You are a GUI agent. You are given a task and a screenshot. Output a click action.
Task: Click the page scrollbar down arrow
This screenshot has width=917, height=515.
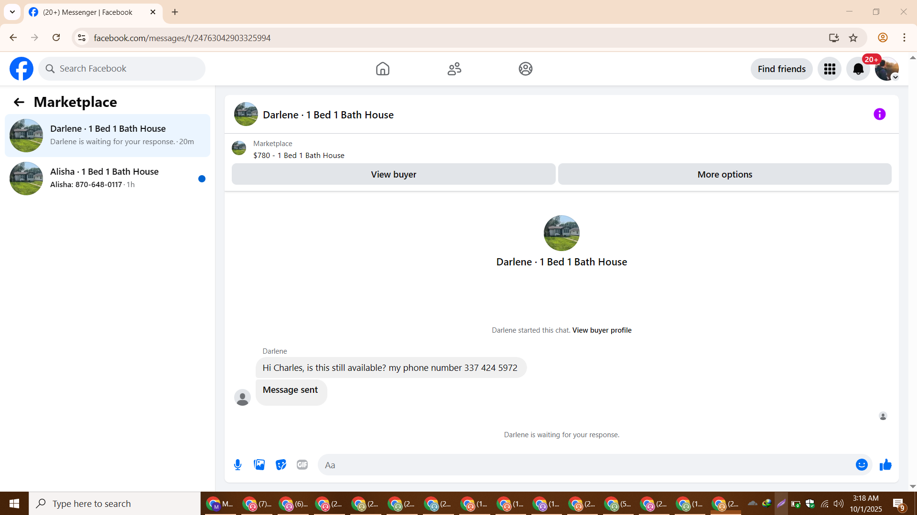point(913,486)
